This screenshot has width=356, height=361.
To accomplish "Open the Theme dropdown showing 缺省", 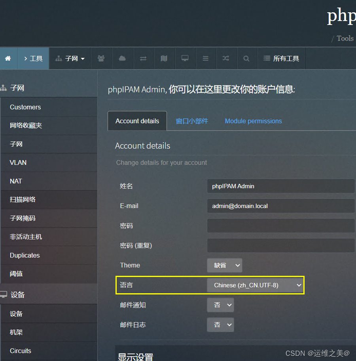I will [225, 265].
